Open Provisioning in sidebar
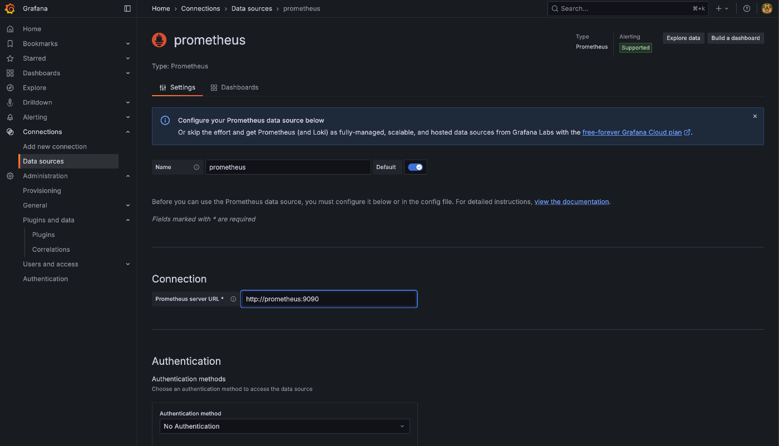The image size is (779, 446). pyautogui.click(x=42, y=191)
